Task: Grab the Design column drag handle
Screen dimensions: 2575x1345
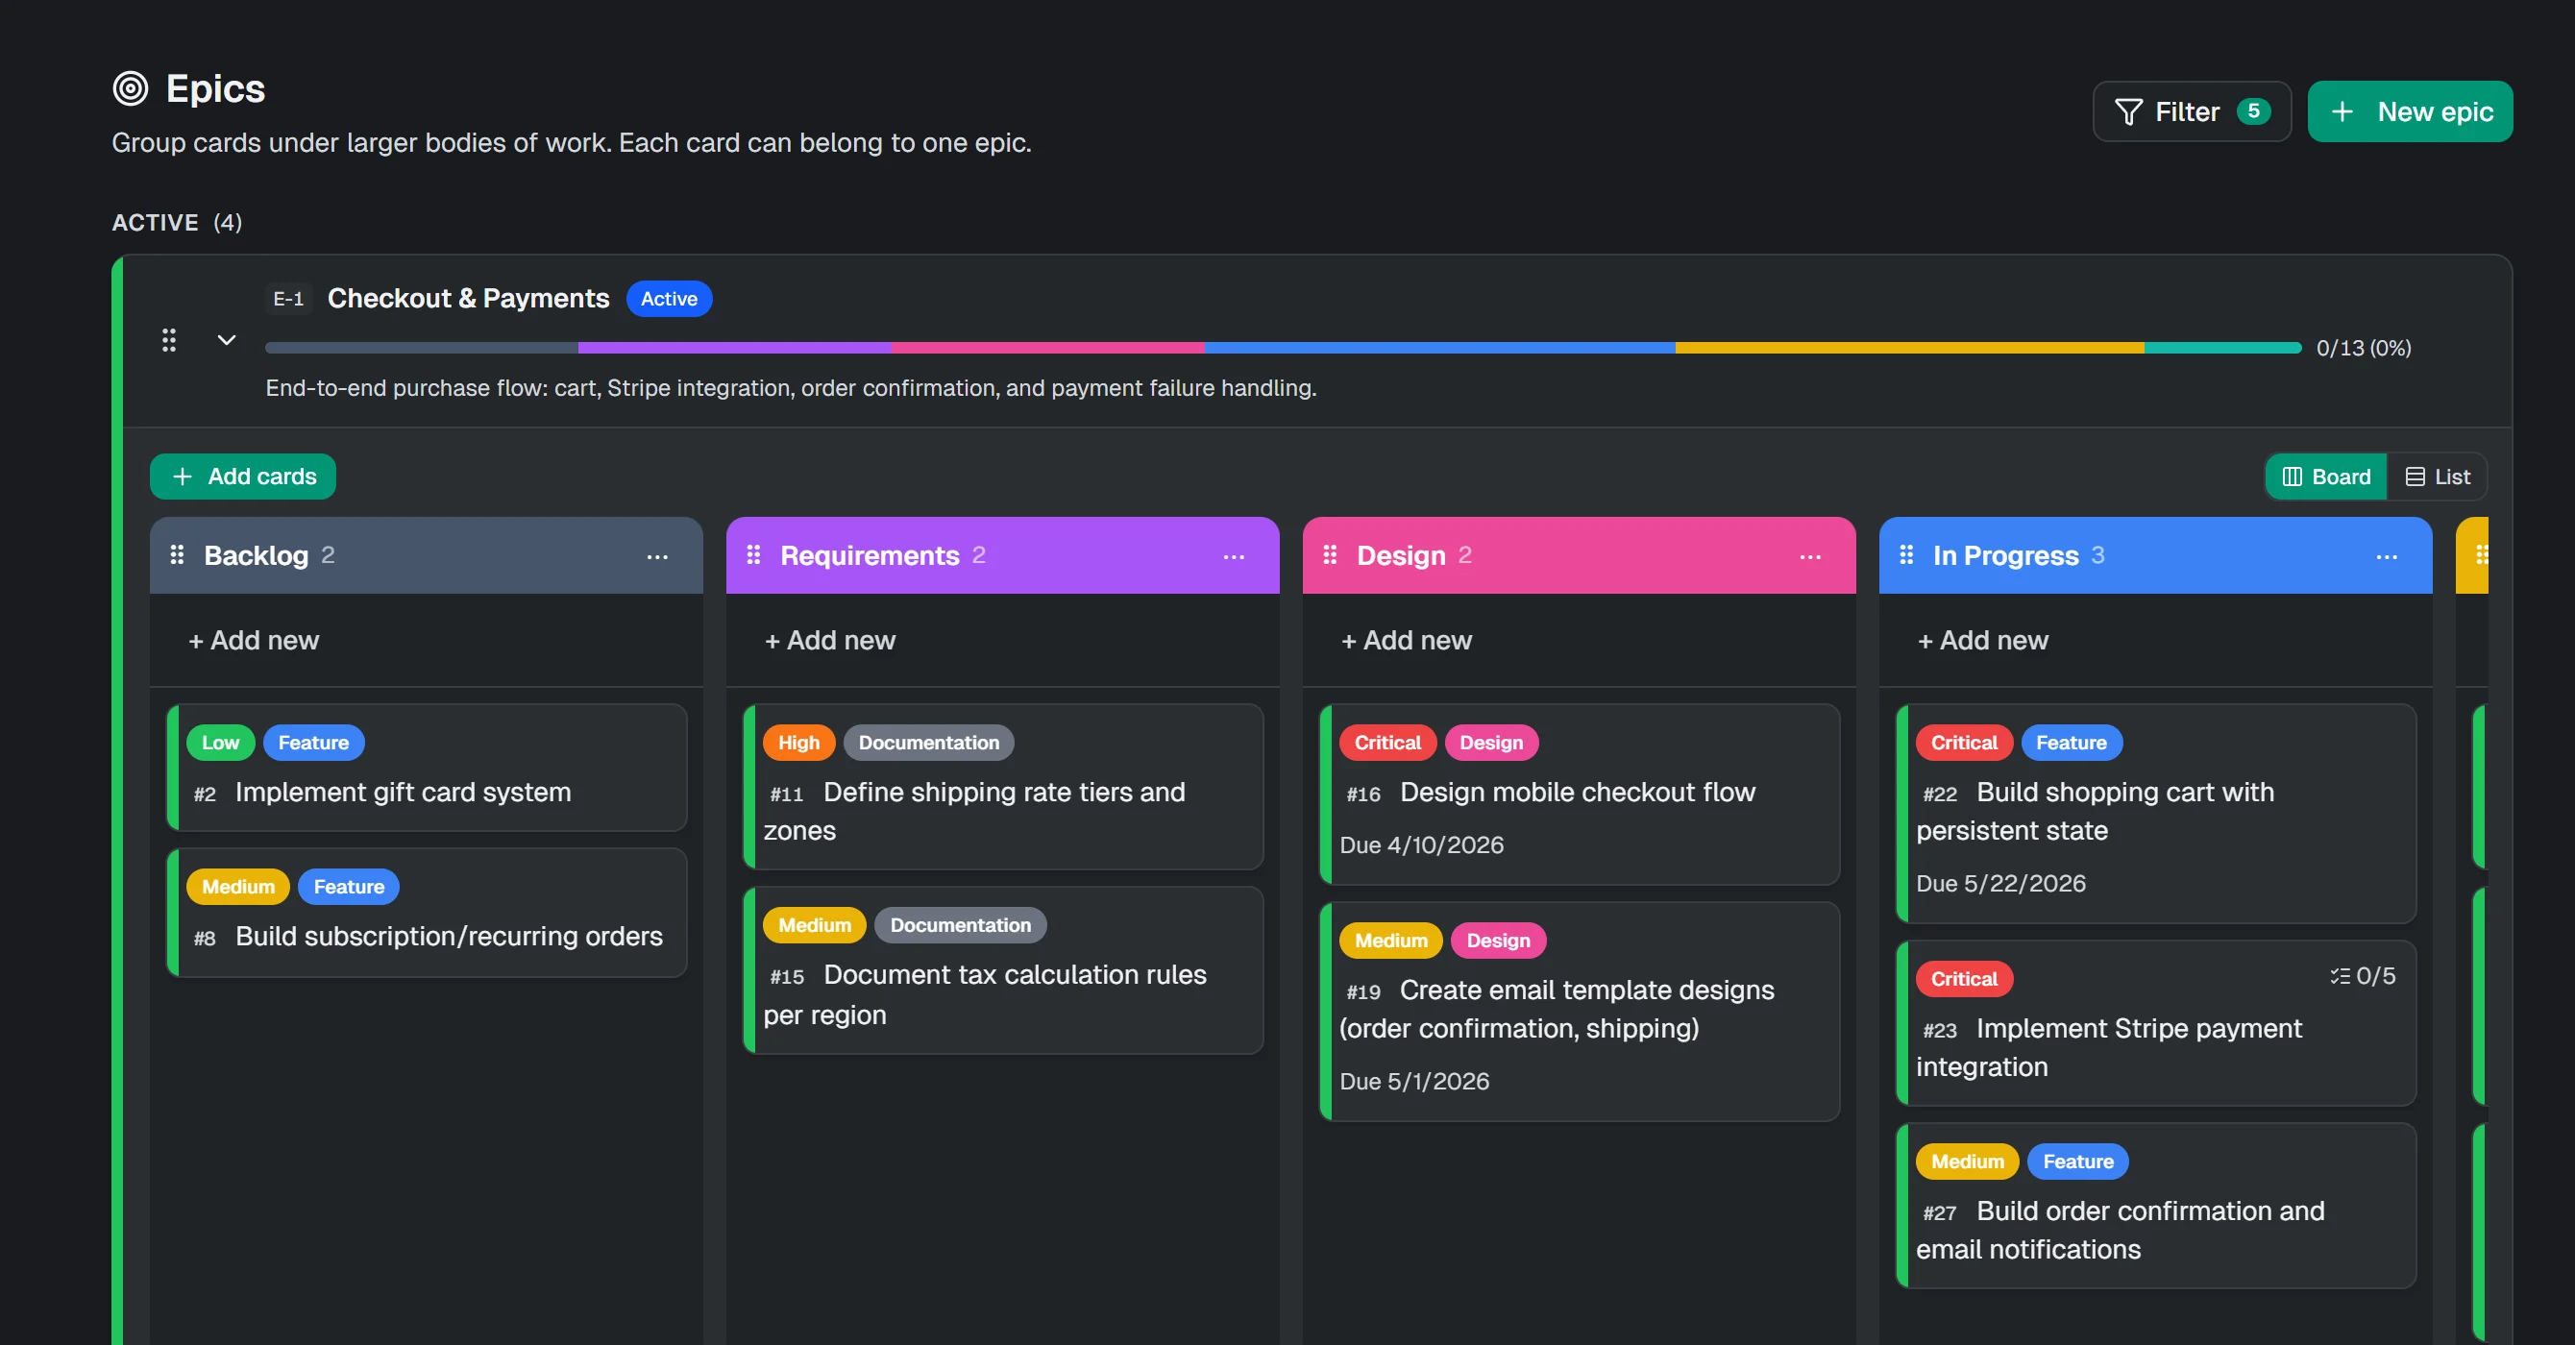Action: (x=1330, y=554)
